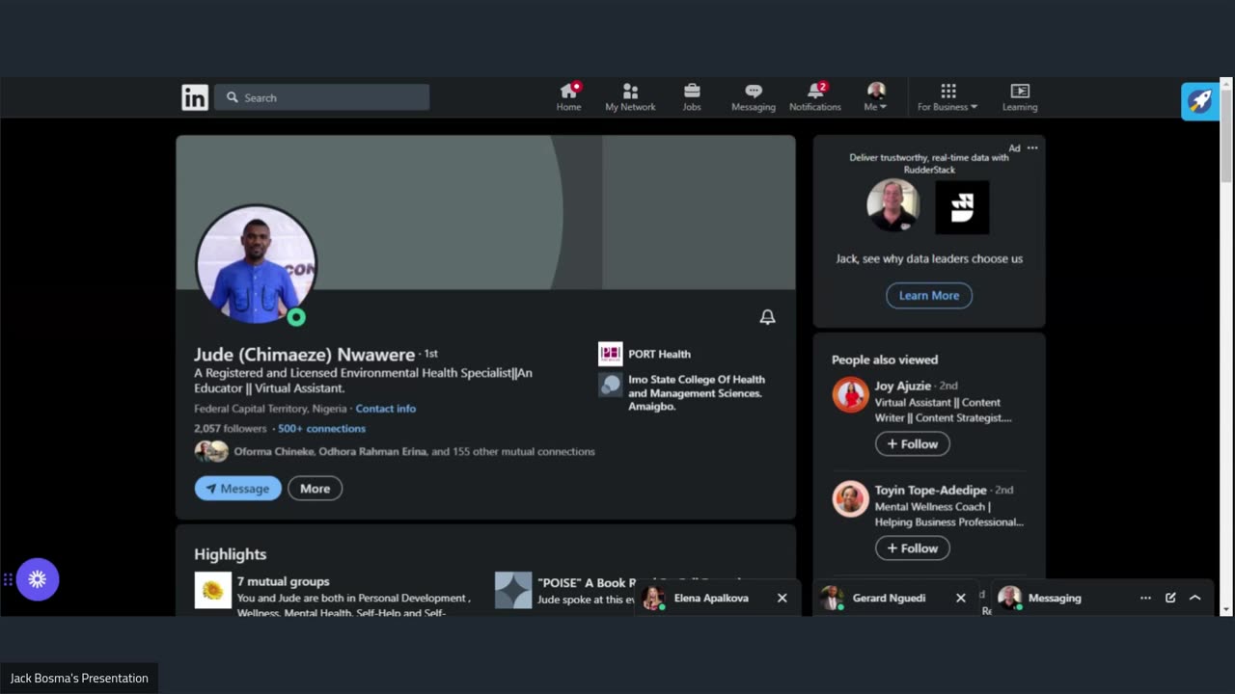Open Messaging nav icon

pyautogui.click(x=754, y=97)
